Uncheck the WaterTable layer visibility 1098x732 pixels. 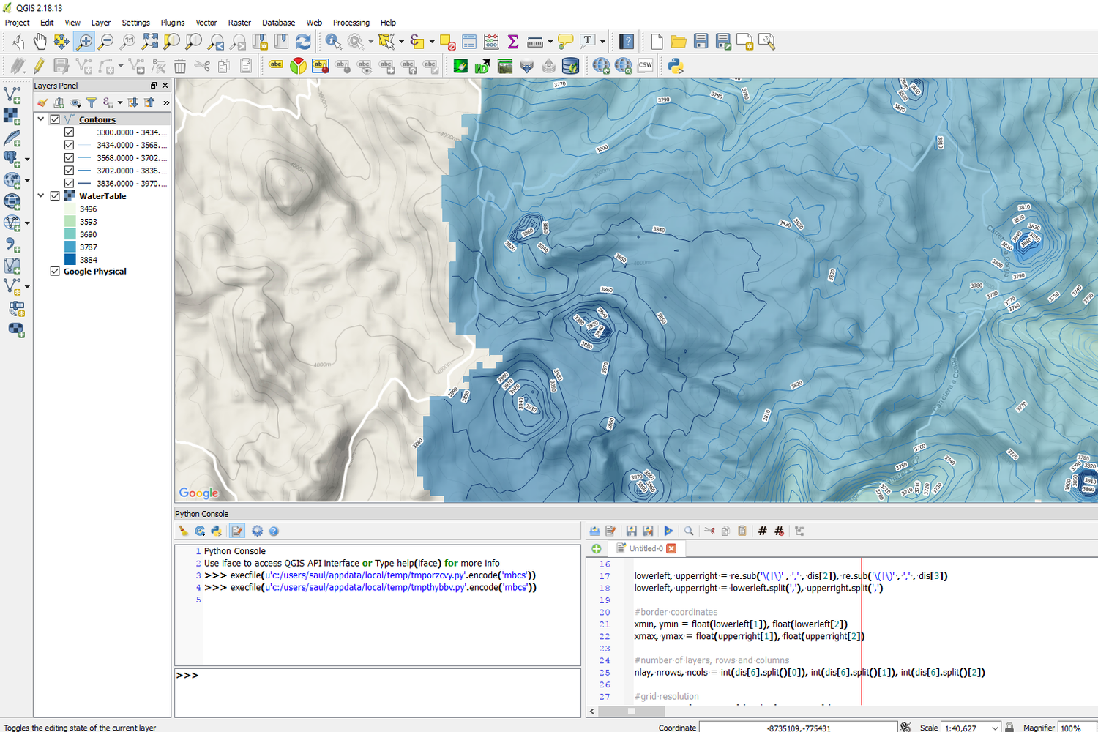click(x=55, y=195)
